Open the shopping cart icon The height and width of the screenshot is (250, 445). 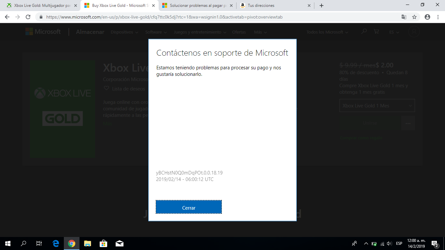coord(377,31)
